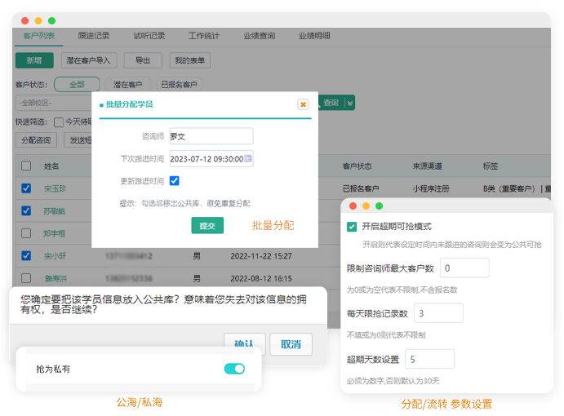Screen dimensions: 564x416
Task: Disable the 开启超期可抢模式 checkbox
Action: tap(352, 227)
